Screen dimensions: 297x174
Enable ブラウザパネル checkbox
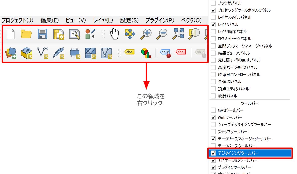click(x=213, y=3)
